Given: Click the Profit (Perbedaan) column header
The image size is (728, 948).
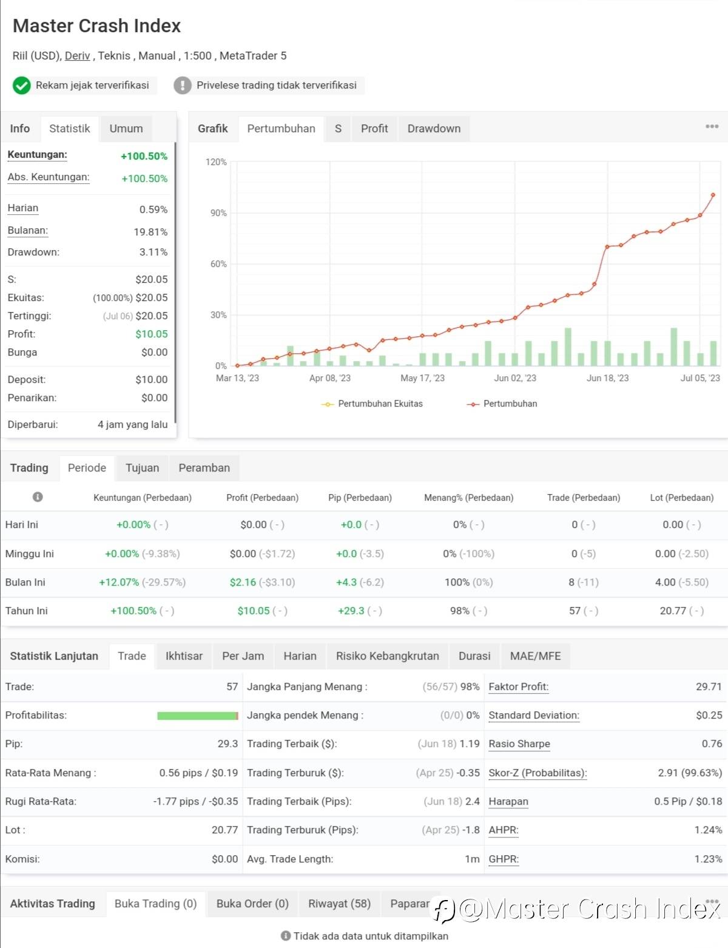Looking at the screenshot, I should coord(263,498).
